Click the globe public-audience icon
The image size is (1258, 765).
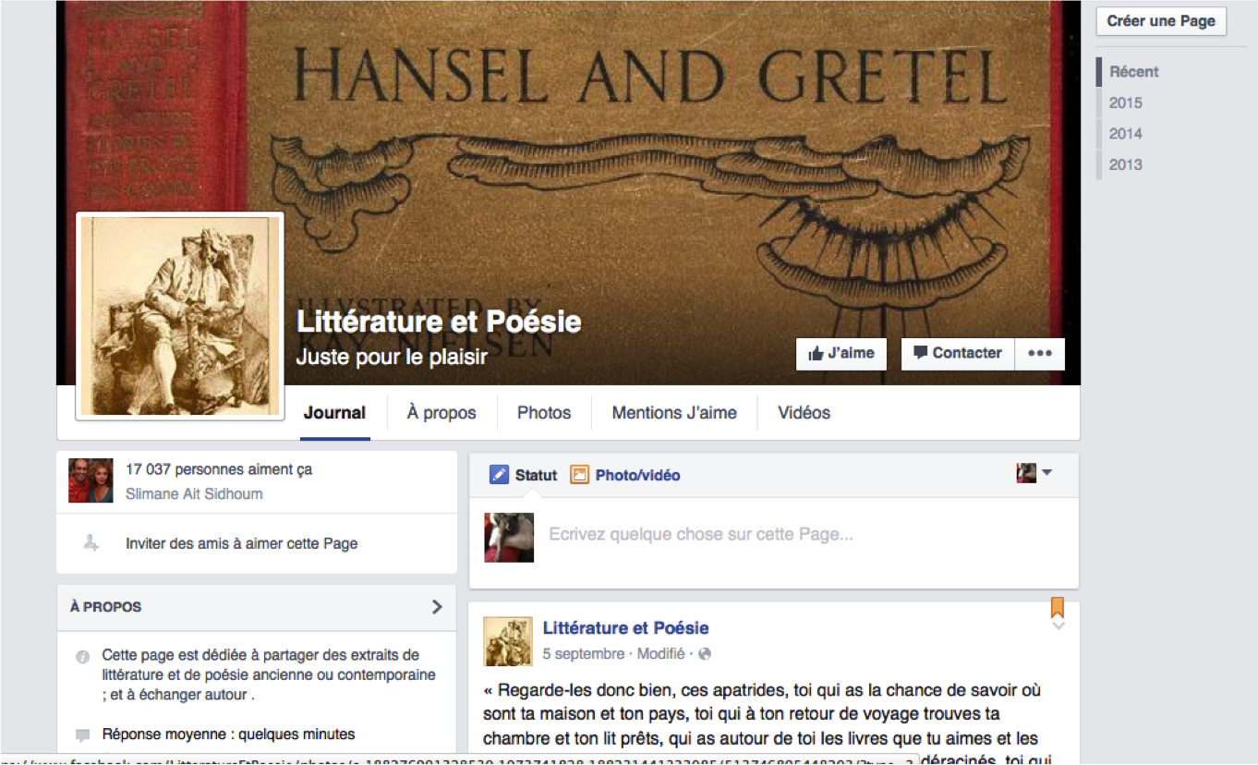click(706, 654)
